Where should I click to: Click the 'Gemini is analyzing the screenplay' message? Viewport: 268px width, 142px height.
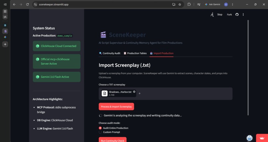pyautogui.click(x=143, y=115)
